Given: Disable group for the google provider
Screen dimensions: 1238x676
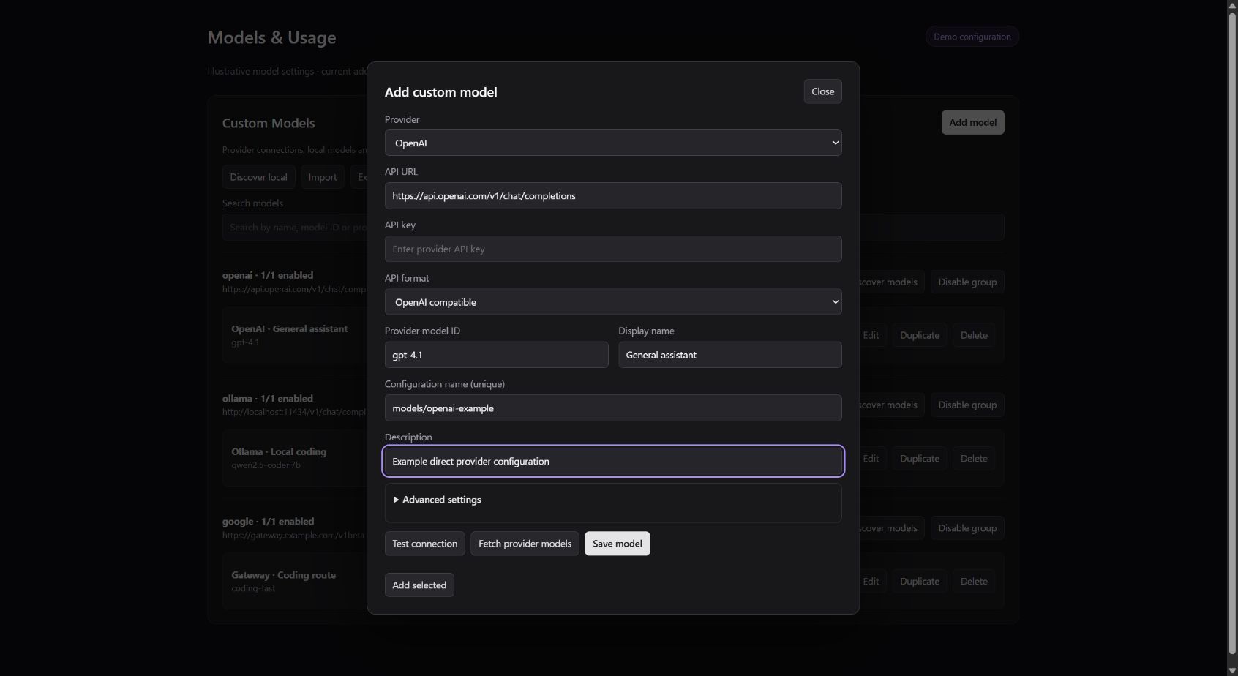Looking at the screenshot, I should (x=967, y=527).
